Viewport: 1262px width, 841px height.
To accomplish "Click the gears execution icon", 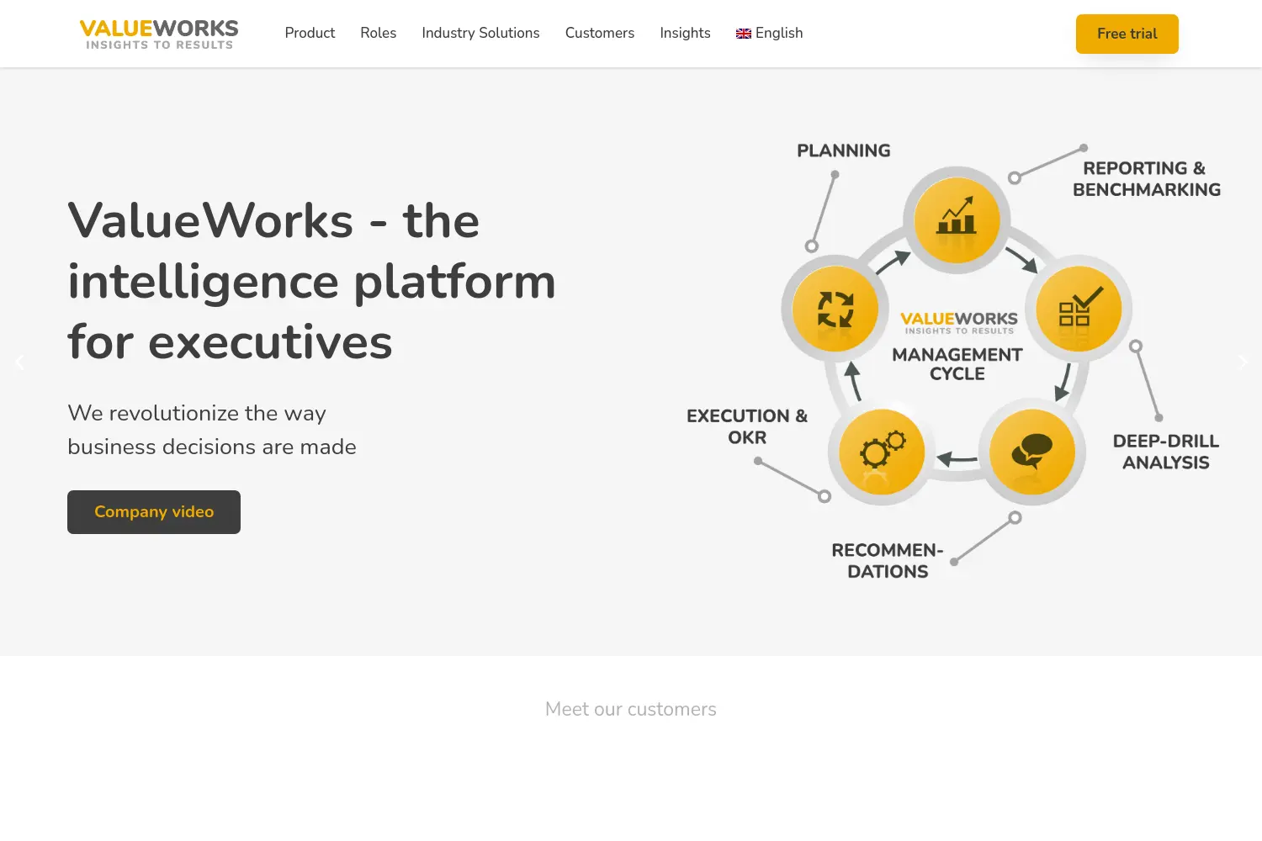I will 882,452.
